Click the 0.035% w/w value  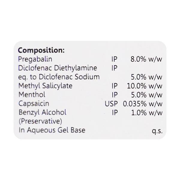point(143,104)
